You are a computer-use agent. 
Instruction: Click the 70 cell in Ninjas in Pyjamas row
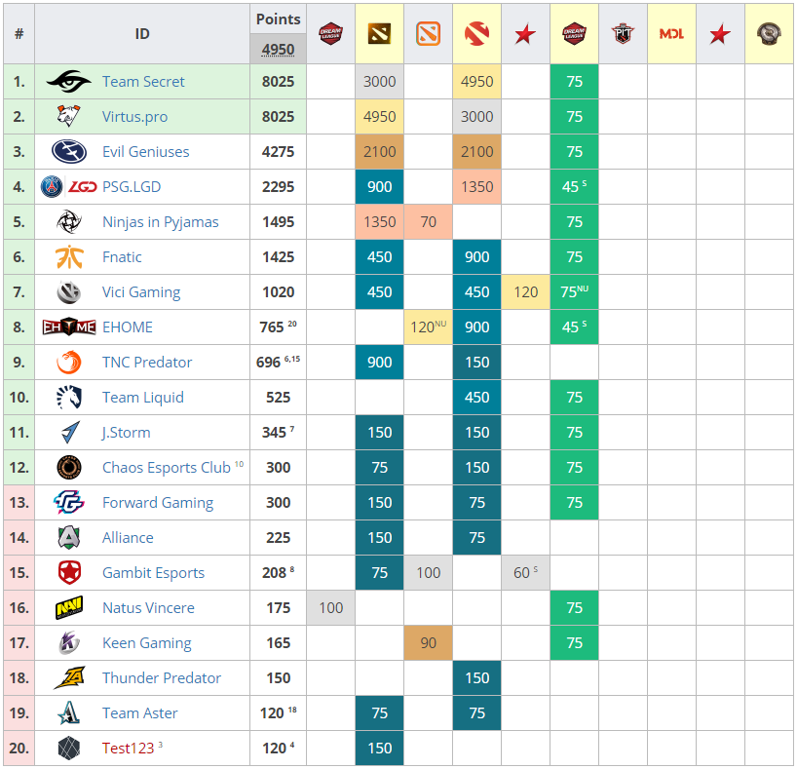(x=428, y=222)
